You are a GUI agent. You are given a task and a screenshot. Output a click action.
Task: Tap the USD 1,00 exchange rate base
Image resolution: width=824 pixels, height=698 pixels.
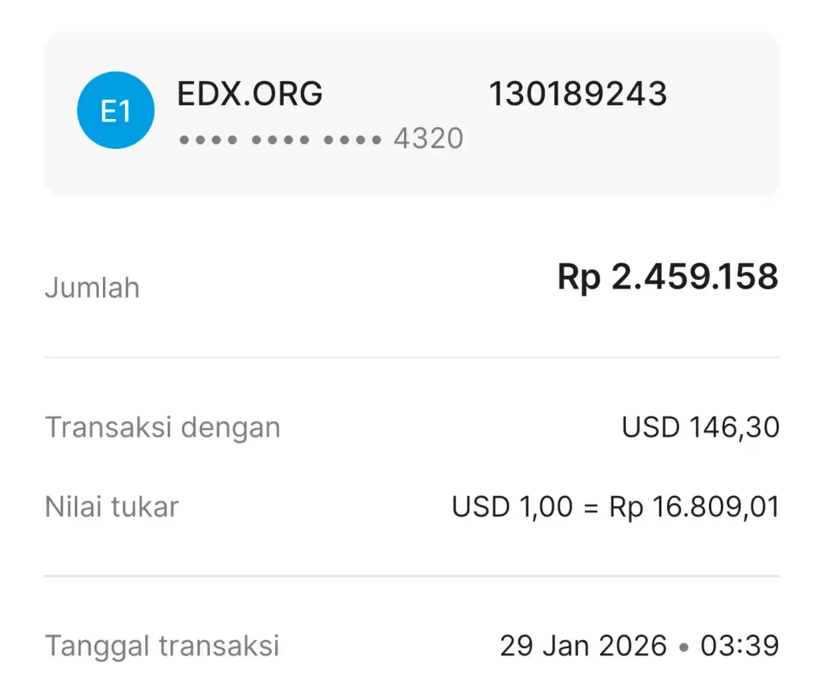(513, 507)
